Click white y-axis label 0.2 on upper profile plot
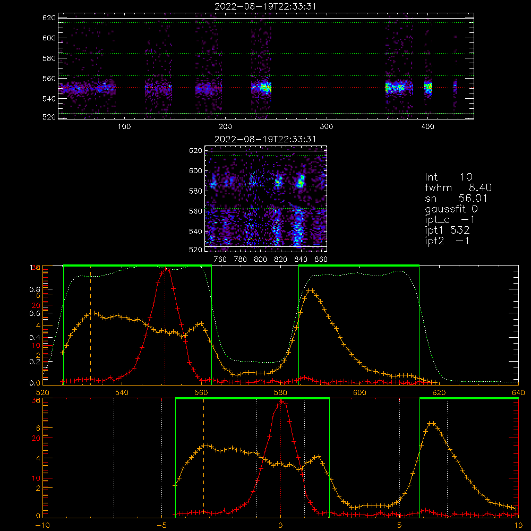This screenshot has width=531, height=531. click(x=35, y=361)
